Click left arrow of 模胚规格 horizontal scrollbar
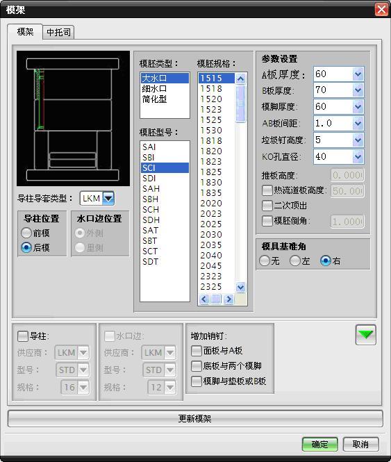This screenshot has width=391, height=462. [204, 299]
